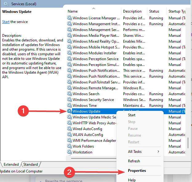Click the WLAN AutoConfig gear icon

pos(70,134)
